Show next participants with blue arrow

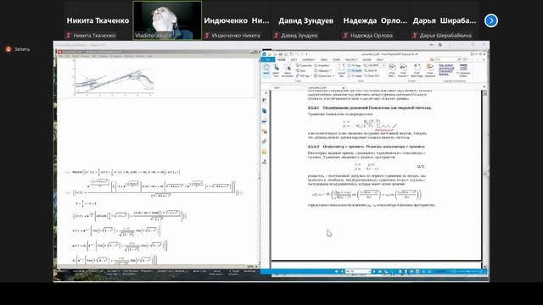[x=491, y=20]
